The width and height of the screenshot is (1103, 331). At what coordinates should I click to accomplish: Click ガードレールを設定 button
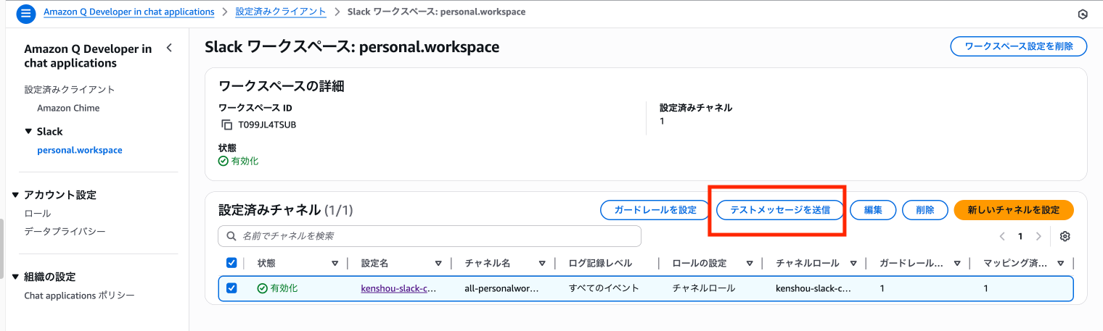coord(655,210)
